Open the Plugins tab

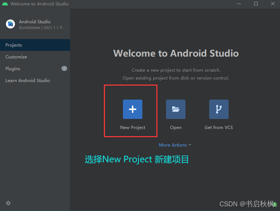point(35,68)
